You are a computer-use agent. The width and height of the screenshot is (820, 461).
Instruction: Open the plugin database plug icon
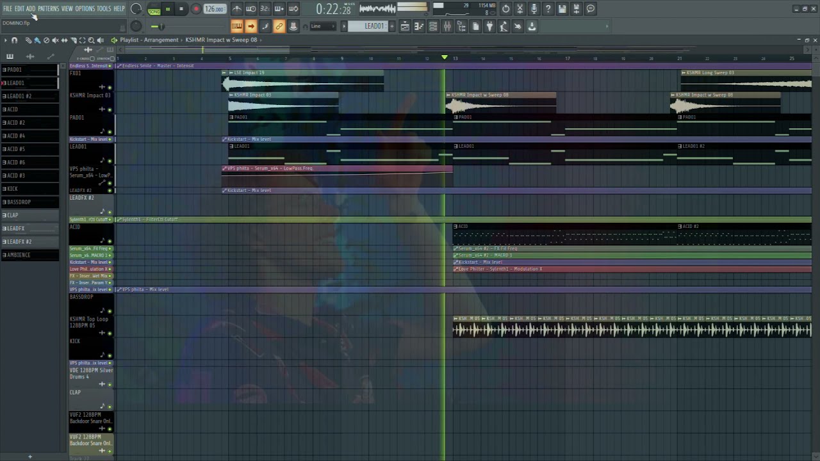pyautogui.click(x=489, y=26)
